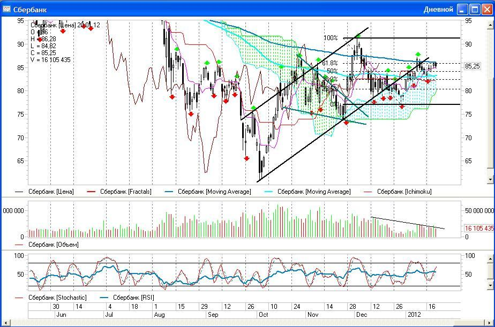
Task: Click the indicator panel scroll-up arrow
Action: [490, 259]
